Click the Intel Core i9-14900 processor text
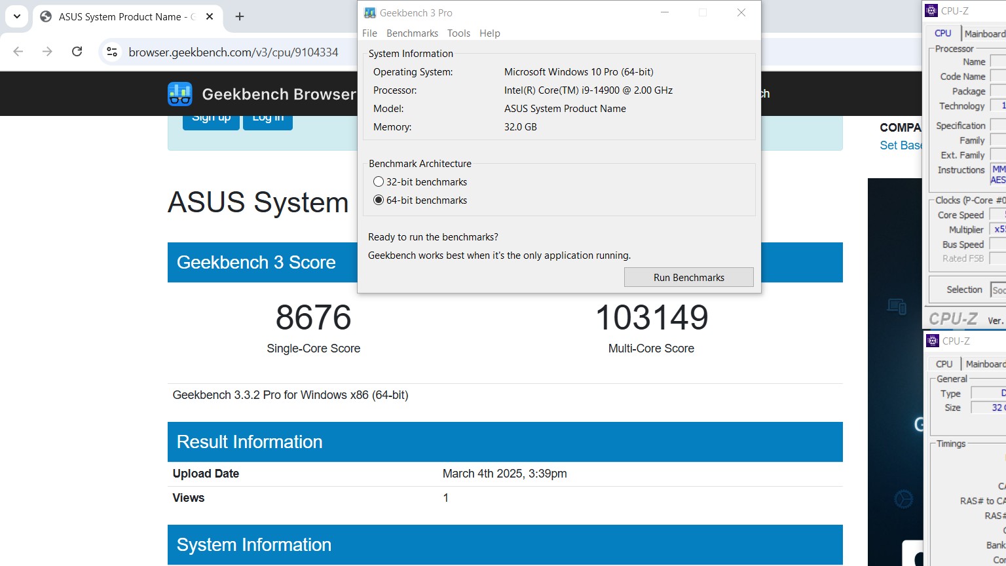 pos(588,90)
